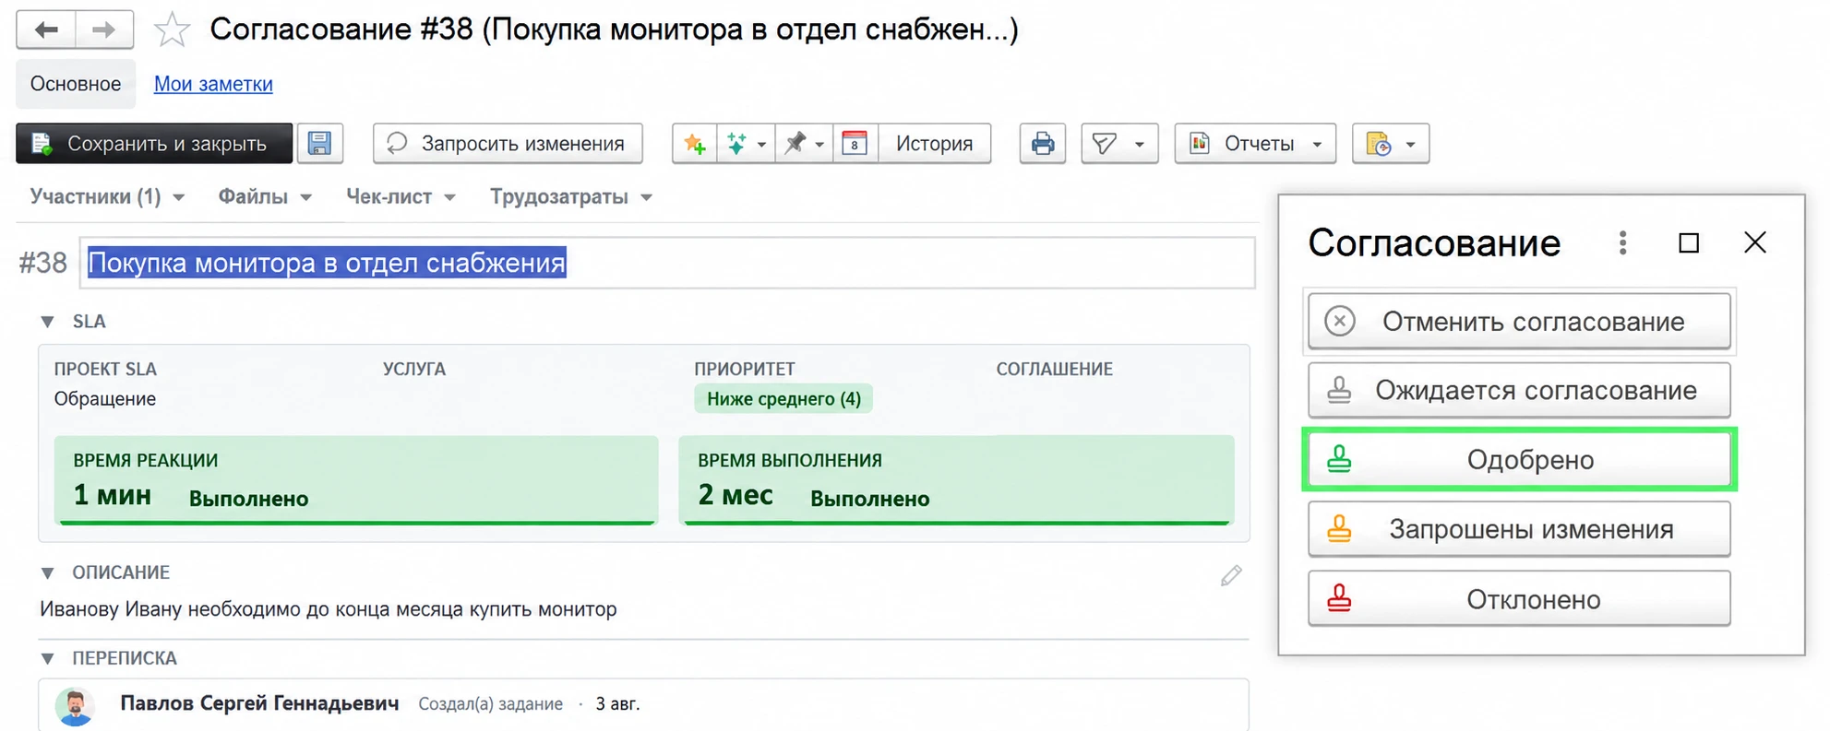
Task: Click the green sparkles icon in toolbar
Action: point(736,144)
